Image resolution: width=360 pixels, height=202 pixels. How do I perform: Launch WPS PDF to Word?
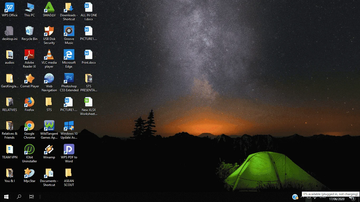(69, 154)
